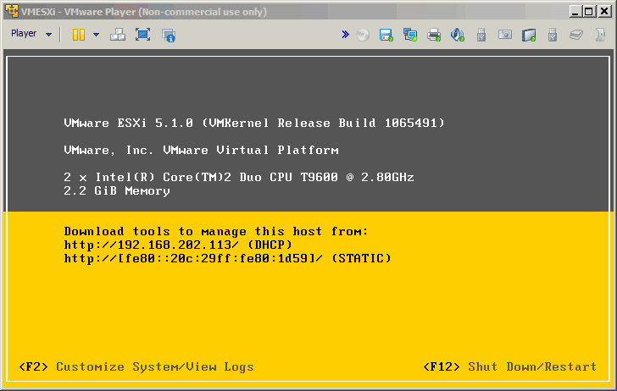617x391 pixels.
Task: Open the sound card device icon
Action: point(458,35)
